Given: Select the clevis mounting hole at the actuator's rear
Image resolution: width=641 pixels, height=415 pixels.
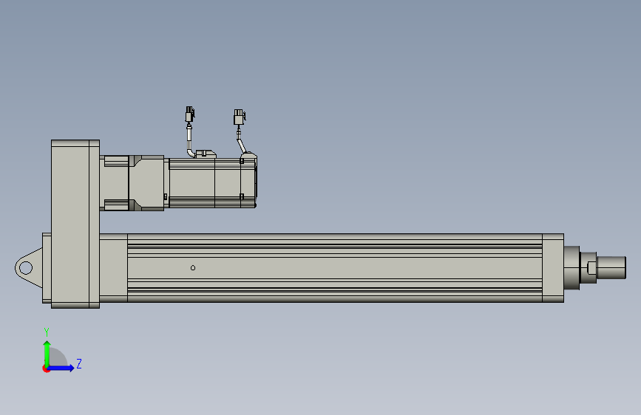Looking at the screenshot, I should (26, 268).
